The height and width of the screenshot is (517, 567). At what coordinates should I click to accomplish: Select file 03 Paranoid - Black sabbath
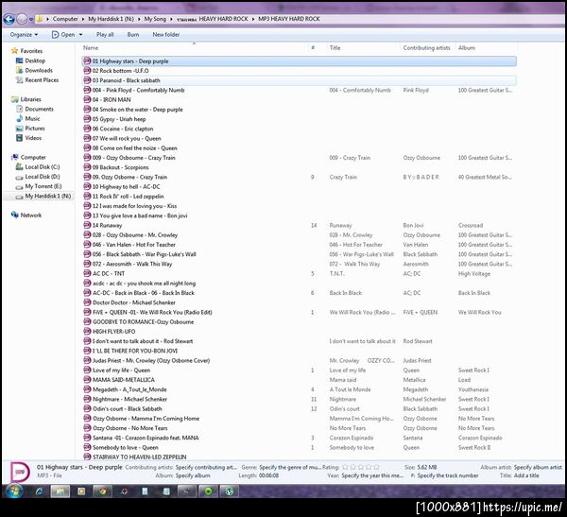click(x=299, y=80)
